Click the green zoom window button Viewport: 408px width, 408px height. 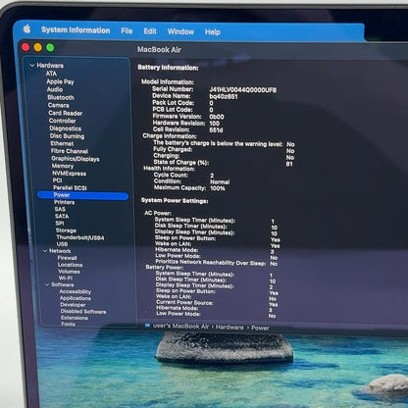pos(50,48)
